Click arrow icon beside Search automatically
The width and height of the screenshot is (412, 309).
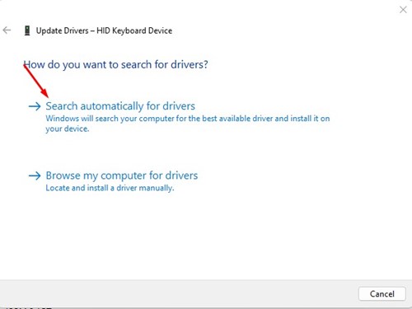[x=35, y=106]
